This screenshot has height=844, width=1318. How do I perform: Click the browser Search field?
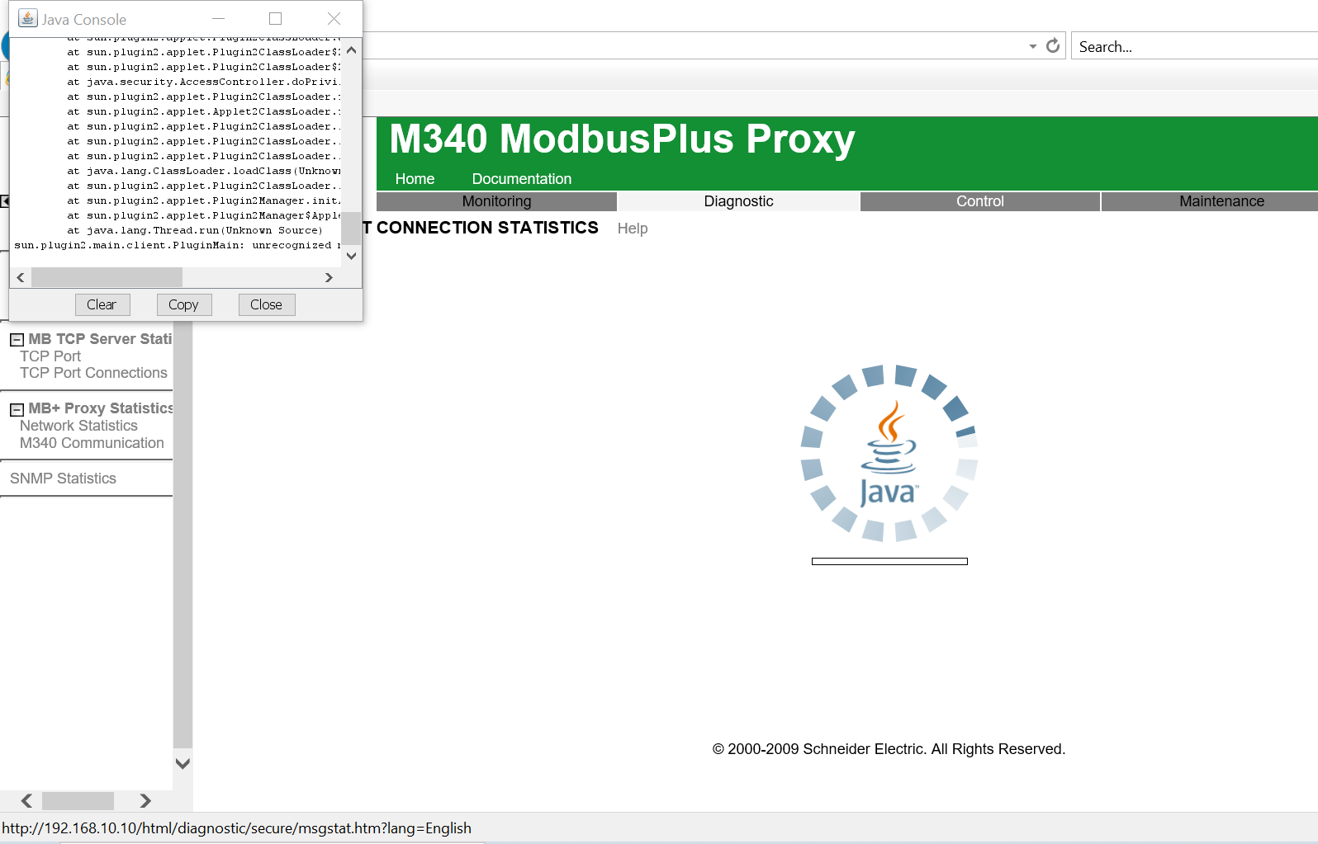pos(1194,46)
